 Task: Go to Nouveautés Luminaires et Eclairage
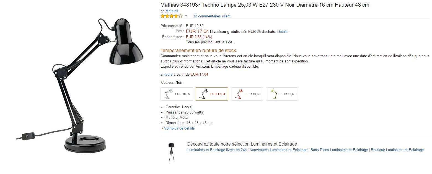coord(278,150)
